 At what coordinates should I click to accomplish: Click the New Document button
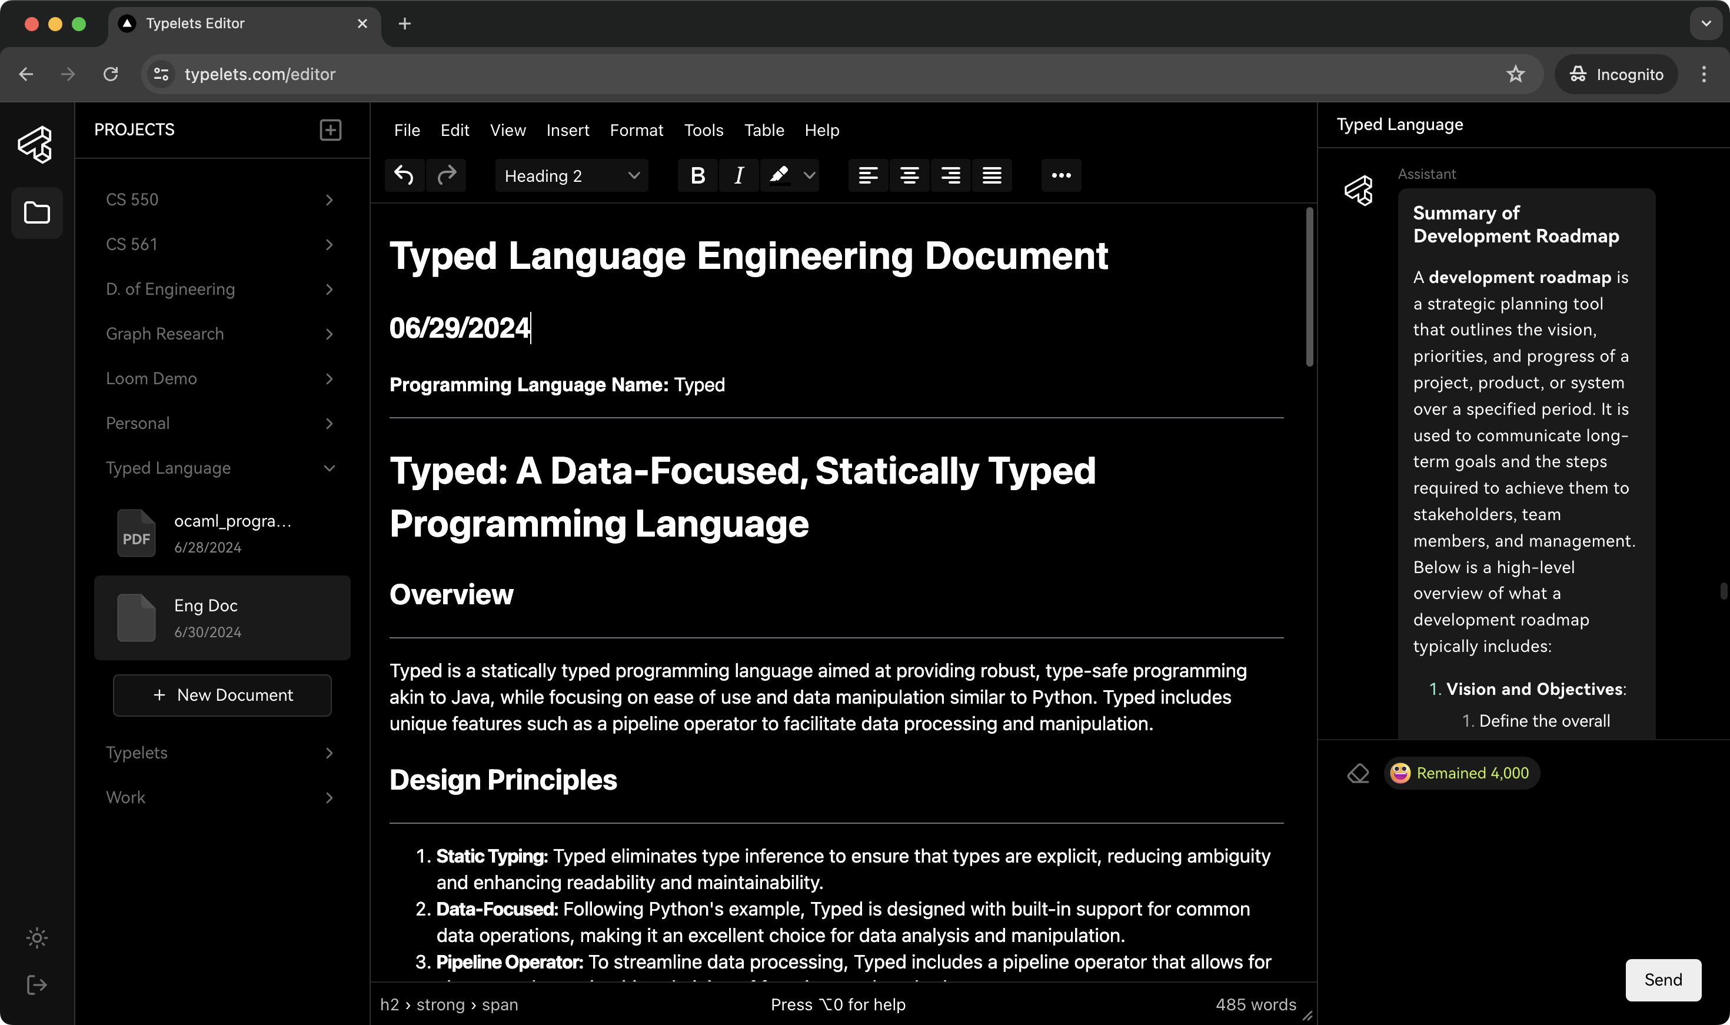(222, 695)
